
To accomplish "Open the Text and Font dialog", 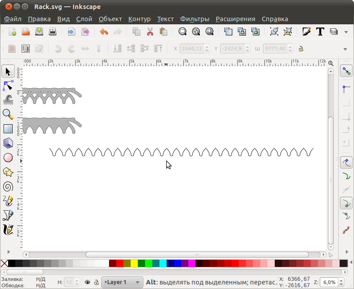I will tap(320, 32).
